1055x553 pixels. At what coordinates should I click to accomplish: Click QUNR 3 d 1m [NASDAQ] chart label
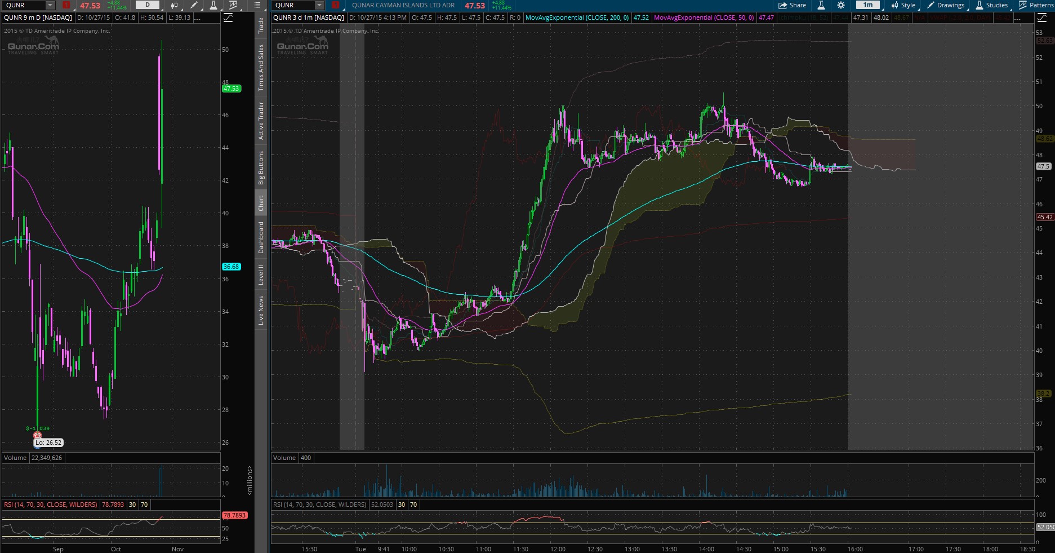[x=309, y=17]
